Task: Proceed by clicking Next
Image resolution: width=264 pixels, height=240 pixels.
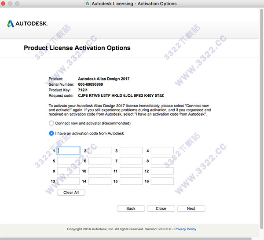Action: pyautogui.click(x=191, y=208)
